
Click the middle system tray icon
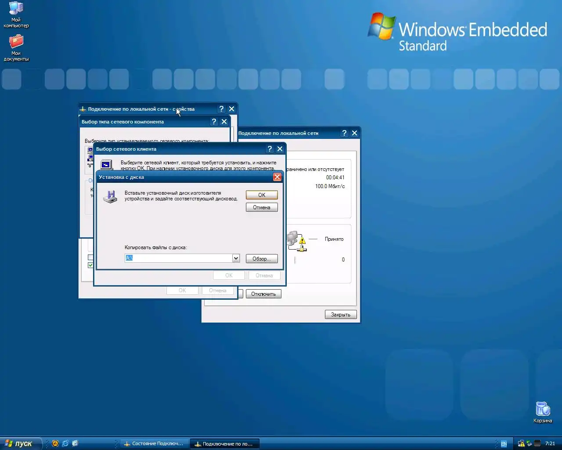pos(529,443)
